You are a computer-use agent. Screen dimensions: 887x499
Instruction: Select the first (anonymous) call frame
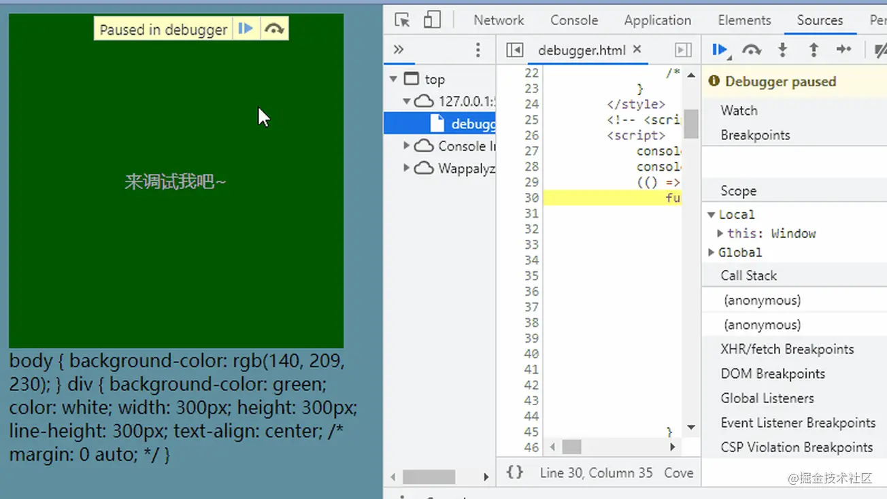tap(794, 300)
